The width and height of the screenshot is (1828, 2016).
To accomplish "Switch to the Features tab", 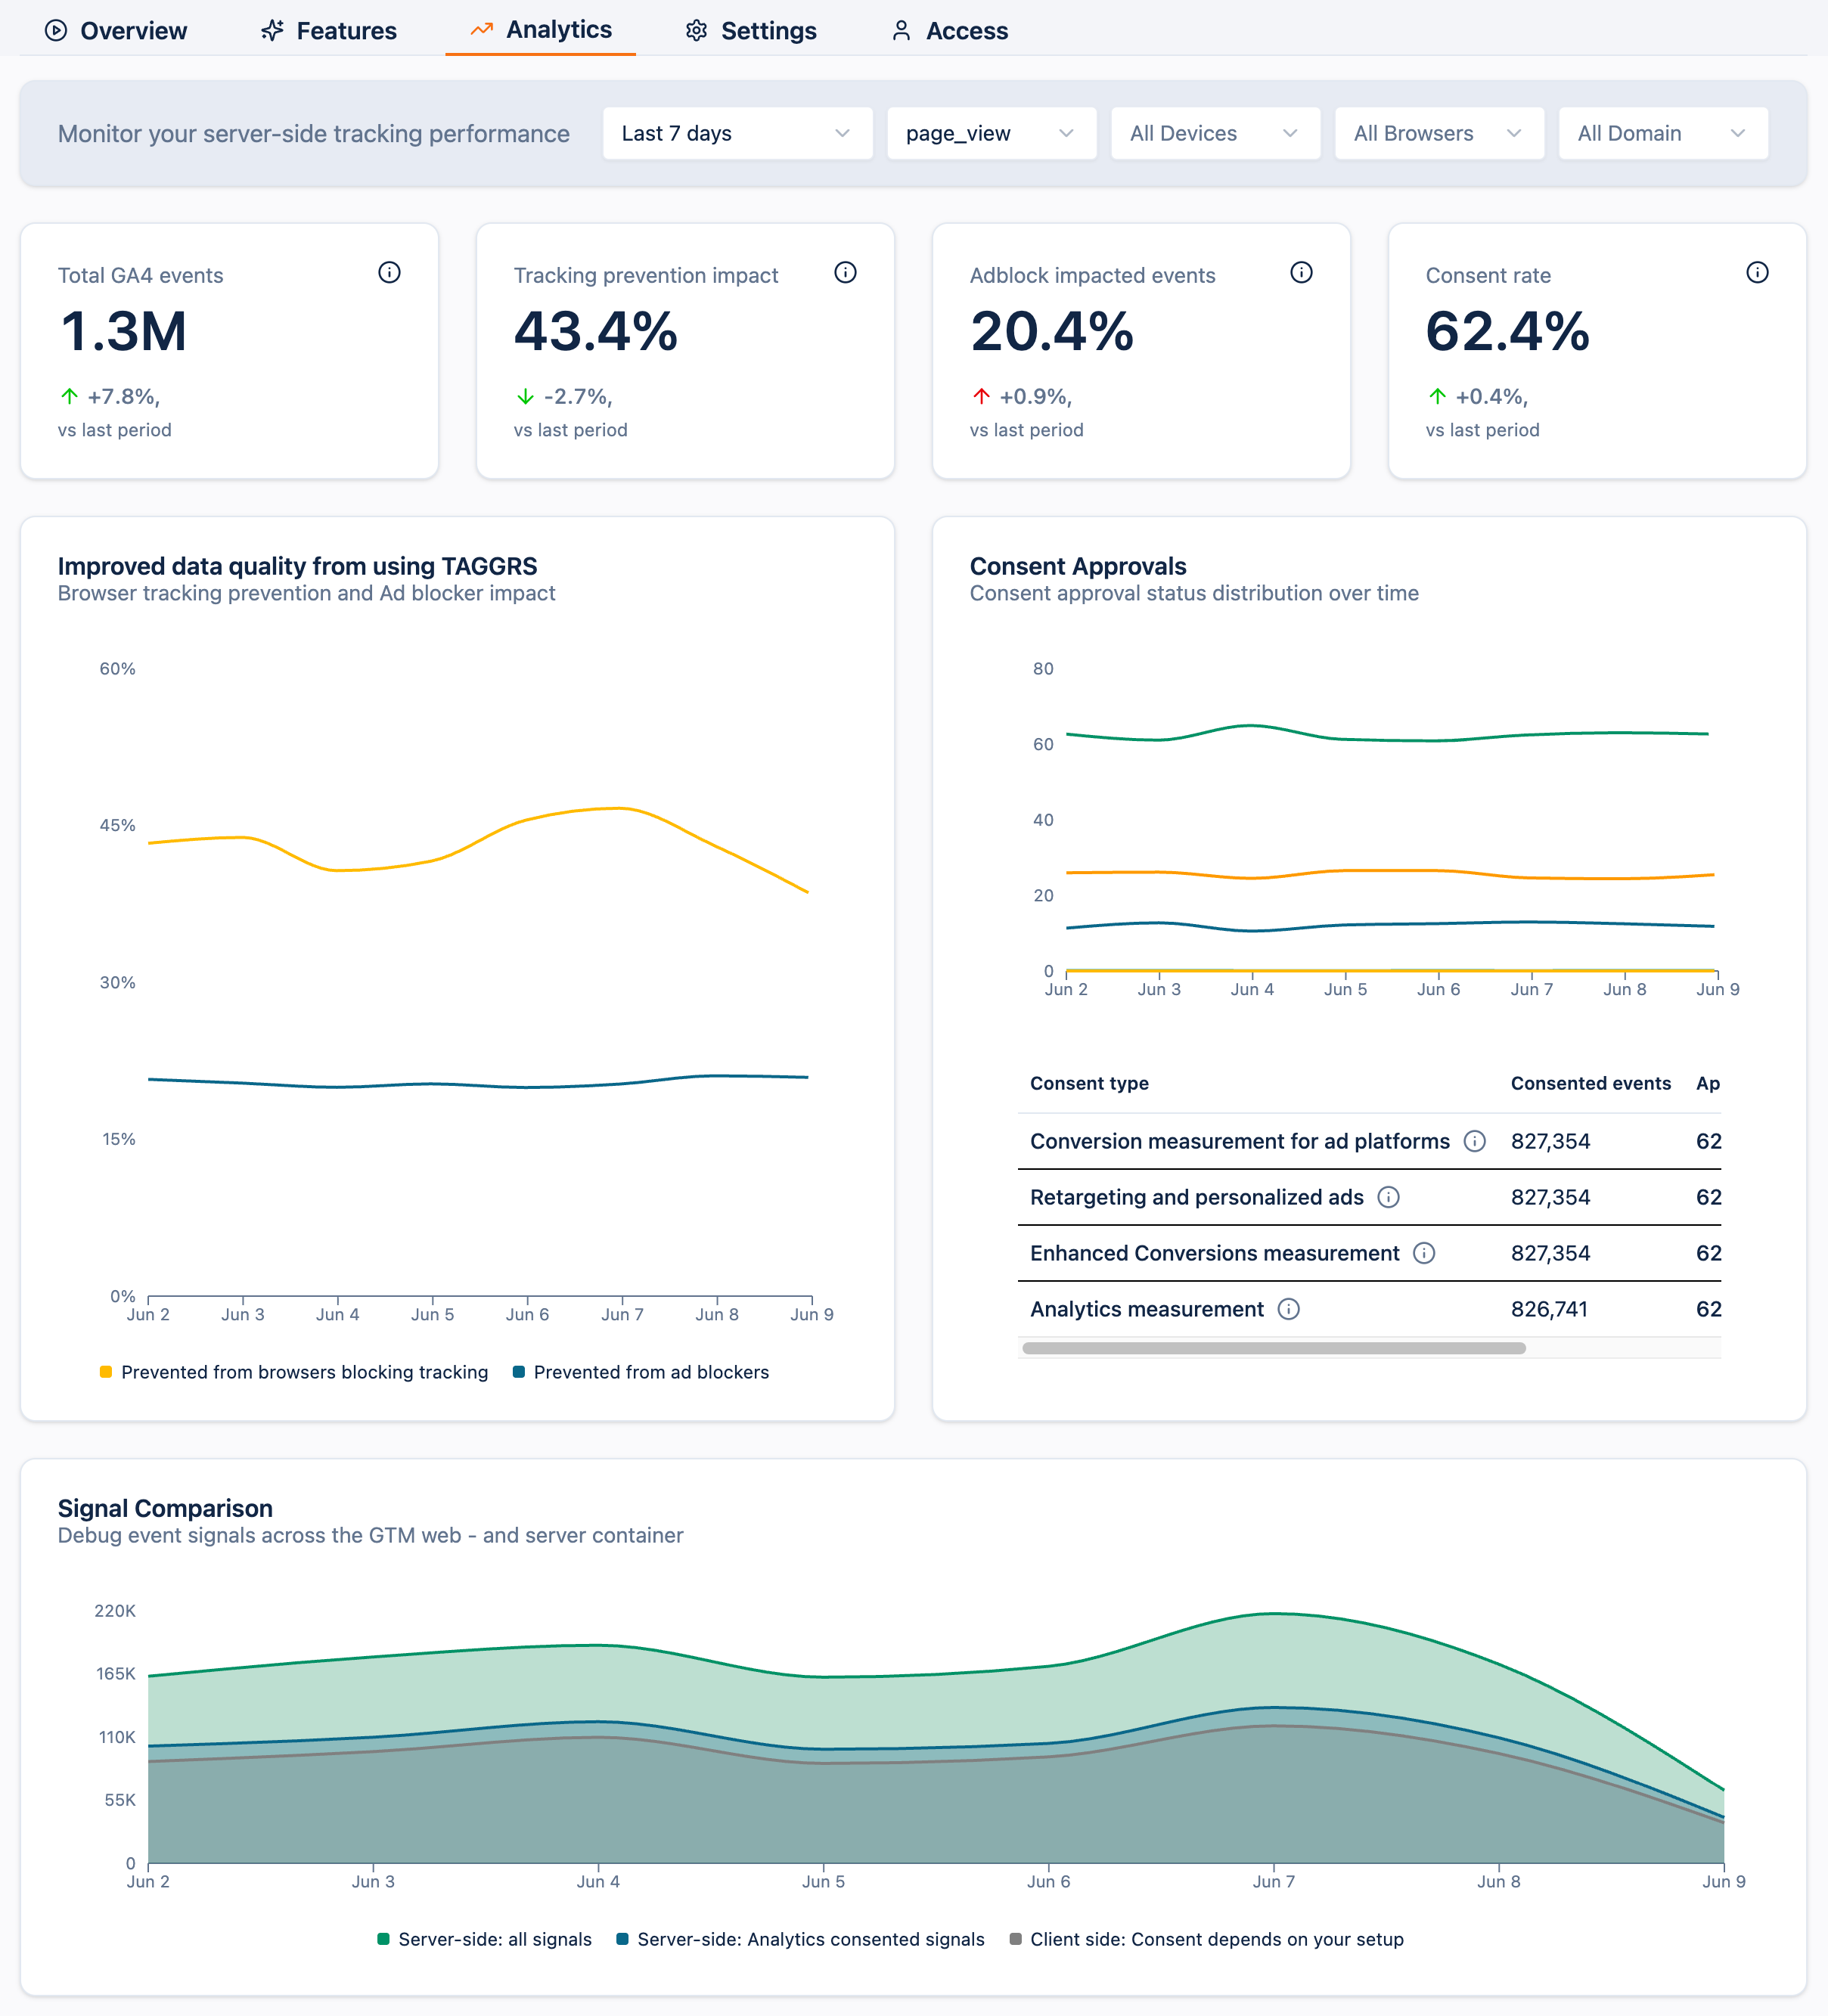I will (328, 31).
